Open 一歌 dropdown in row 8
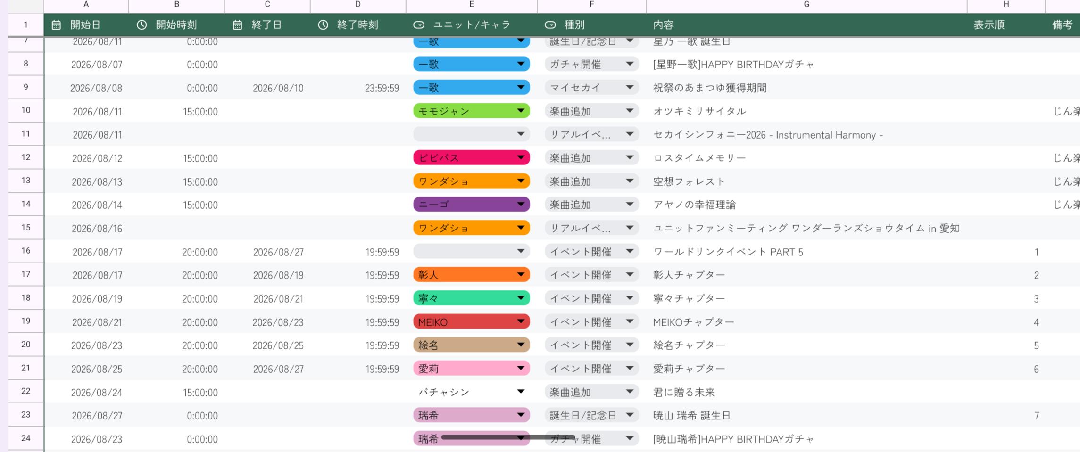This screenshot has width=1080, height=452. click(x=472, y=64)
